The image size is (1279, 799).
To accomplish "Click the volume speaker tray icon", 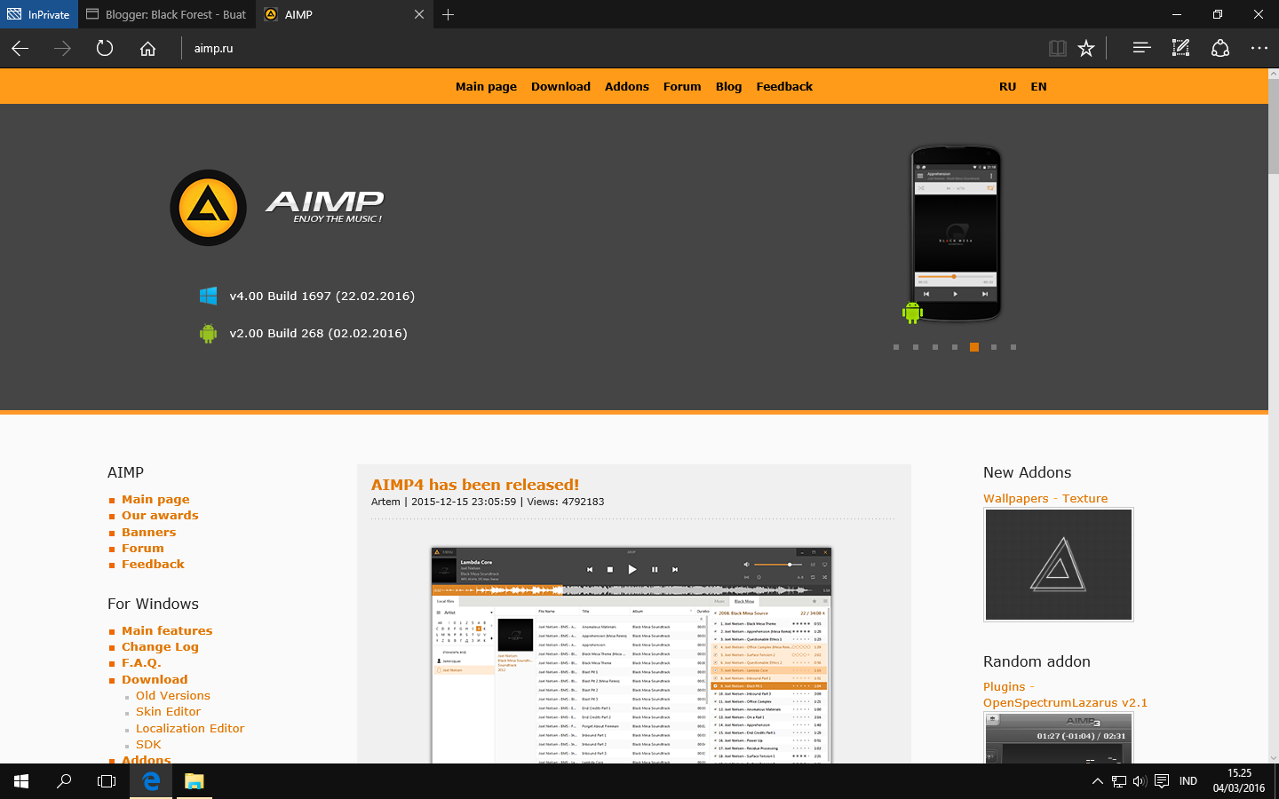I will [1140, 781].
